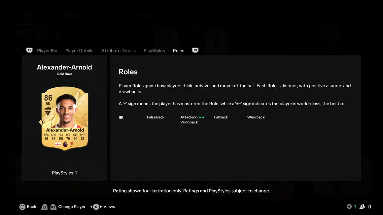The image size is (383, 215).
Task: Switch to Player Details tab
Action: pos(79,50)
